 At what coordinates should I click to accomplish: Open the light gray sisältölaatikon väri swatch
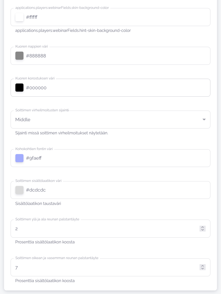tap(19, 190)
